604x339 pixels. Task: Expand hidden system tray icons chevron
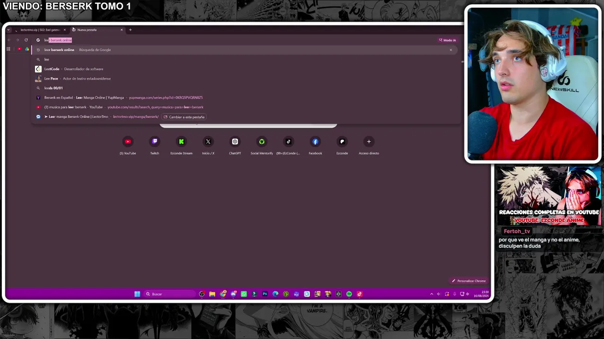pyautogui.click(x=431, y=294)
